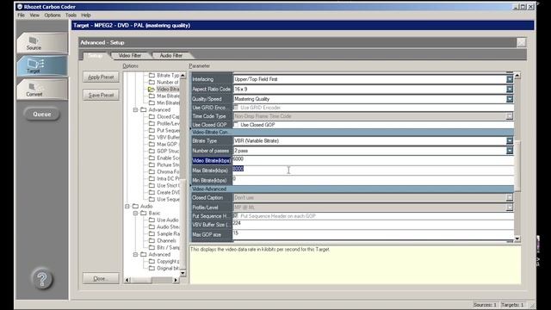Image resolution: width=551 pixels, height=310 pixels.
Task: Switch to the Audio Filter tab
Action: 171,55
